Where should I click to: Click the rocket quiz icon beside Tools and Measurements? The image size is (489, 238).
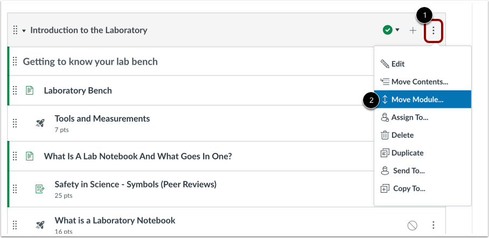pyautogui.click(x=40, y=123)
